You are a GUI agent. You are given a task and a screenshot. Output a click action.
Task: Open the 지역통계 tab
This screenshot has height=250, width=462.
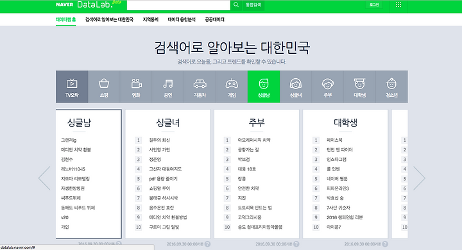click(x=151, y=20)
